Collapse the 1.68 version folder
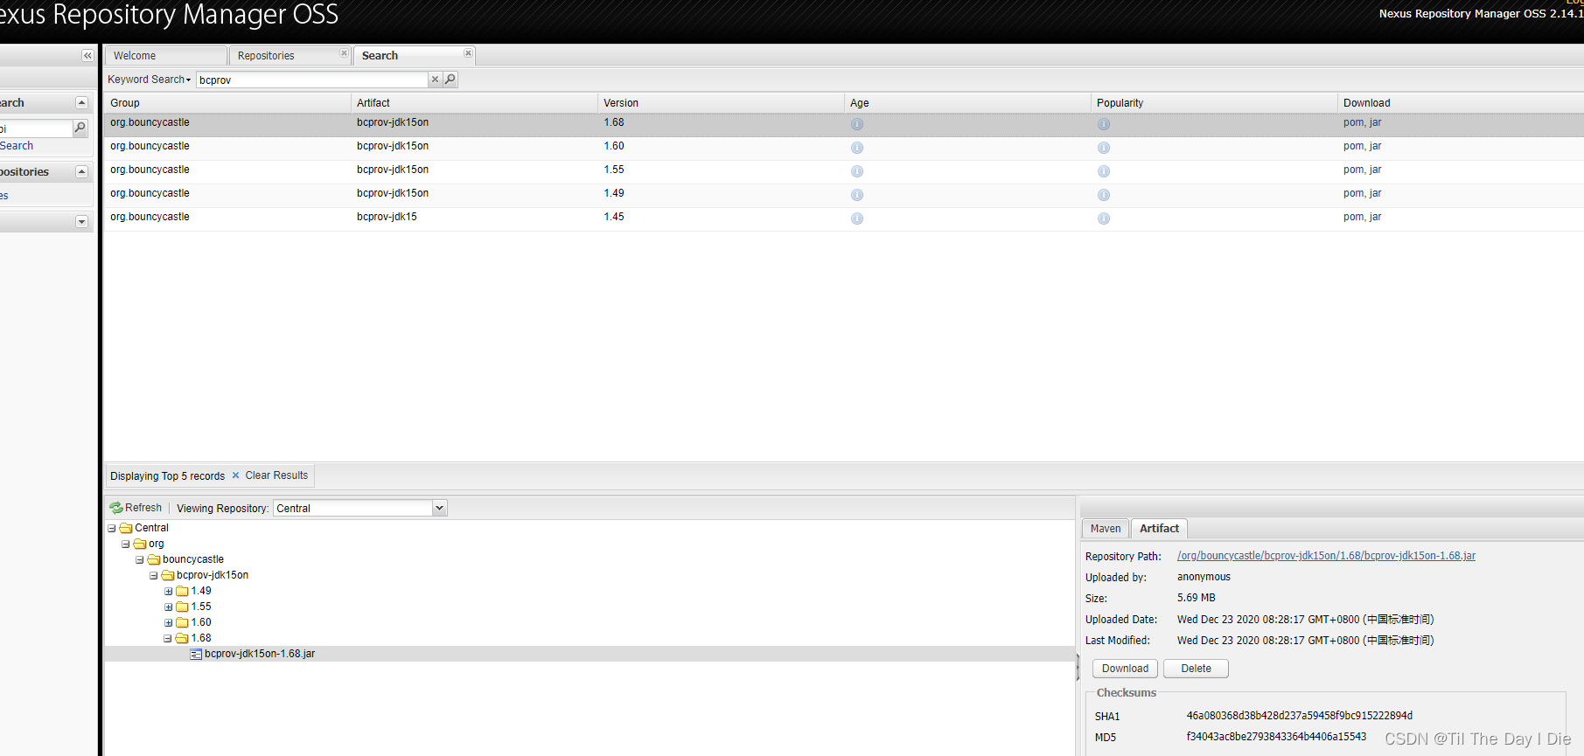The image size is (1584, 756). tap(168, 639)
